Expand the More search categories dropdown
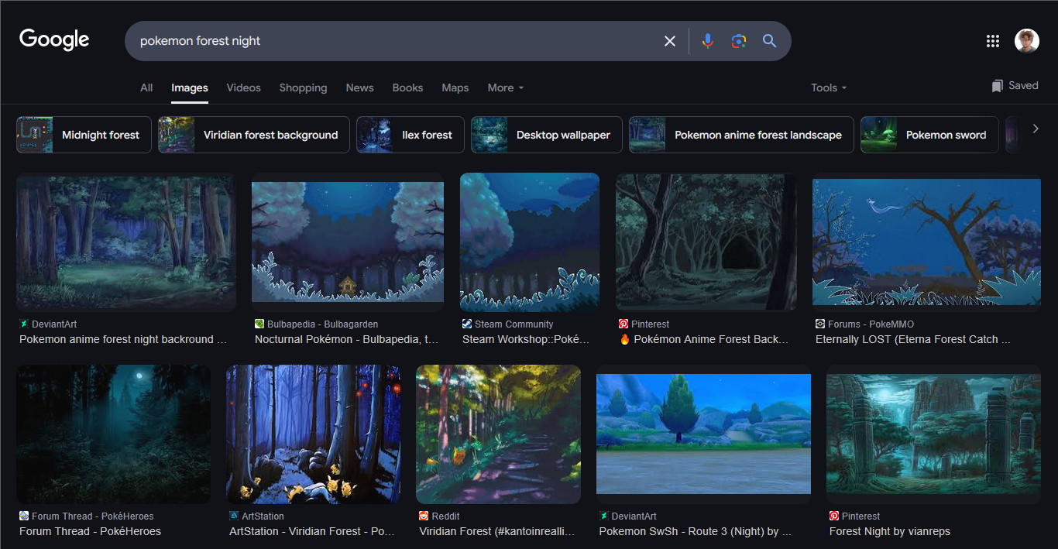This screenshot has height=549, width=1058. click(505, 87)
